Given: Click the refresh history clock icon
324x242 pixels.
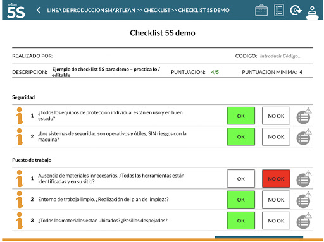Looking at the screenshot, I should click(296, 10).
